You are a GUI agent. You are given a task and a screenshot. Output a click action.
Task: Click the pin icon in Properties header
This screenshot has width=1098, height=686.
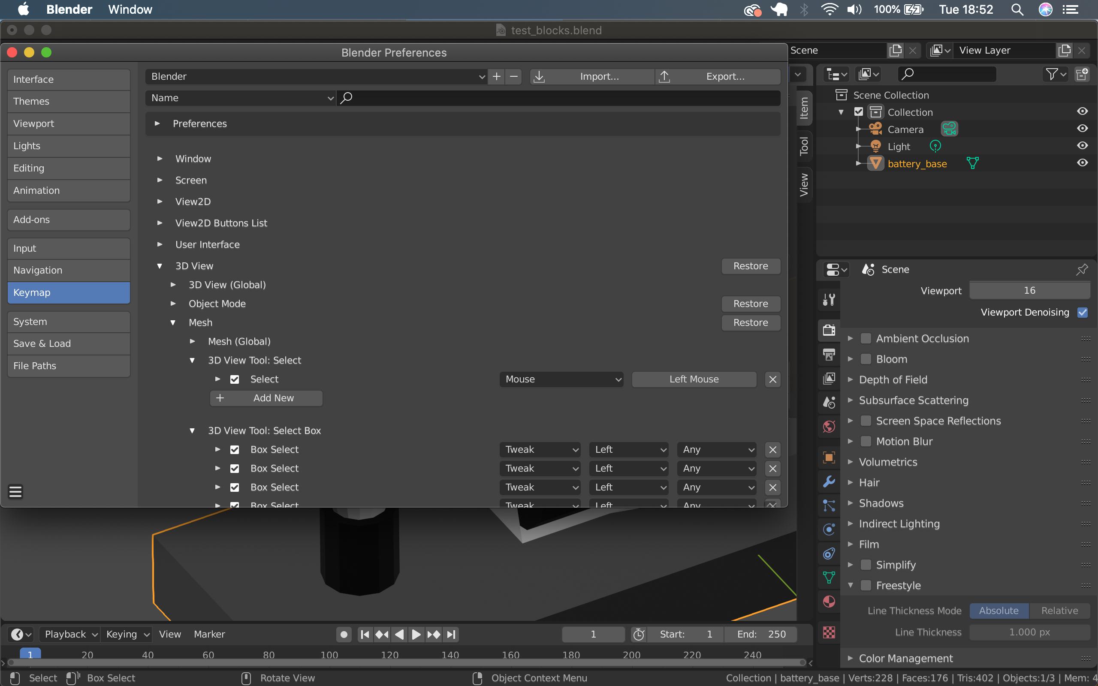pos(1082,270)
